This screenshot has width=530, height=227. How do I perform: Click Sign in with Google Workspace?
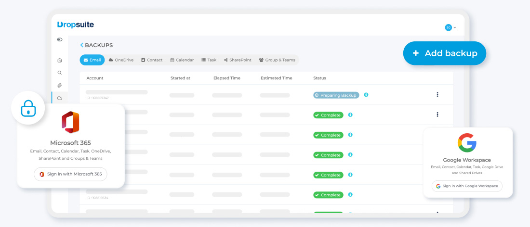click(467, 186)
